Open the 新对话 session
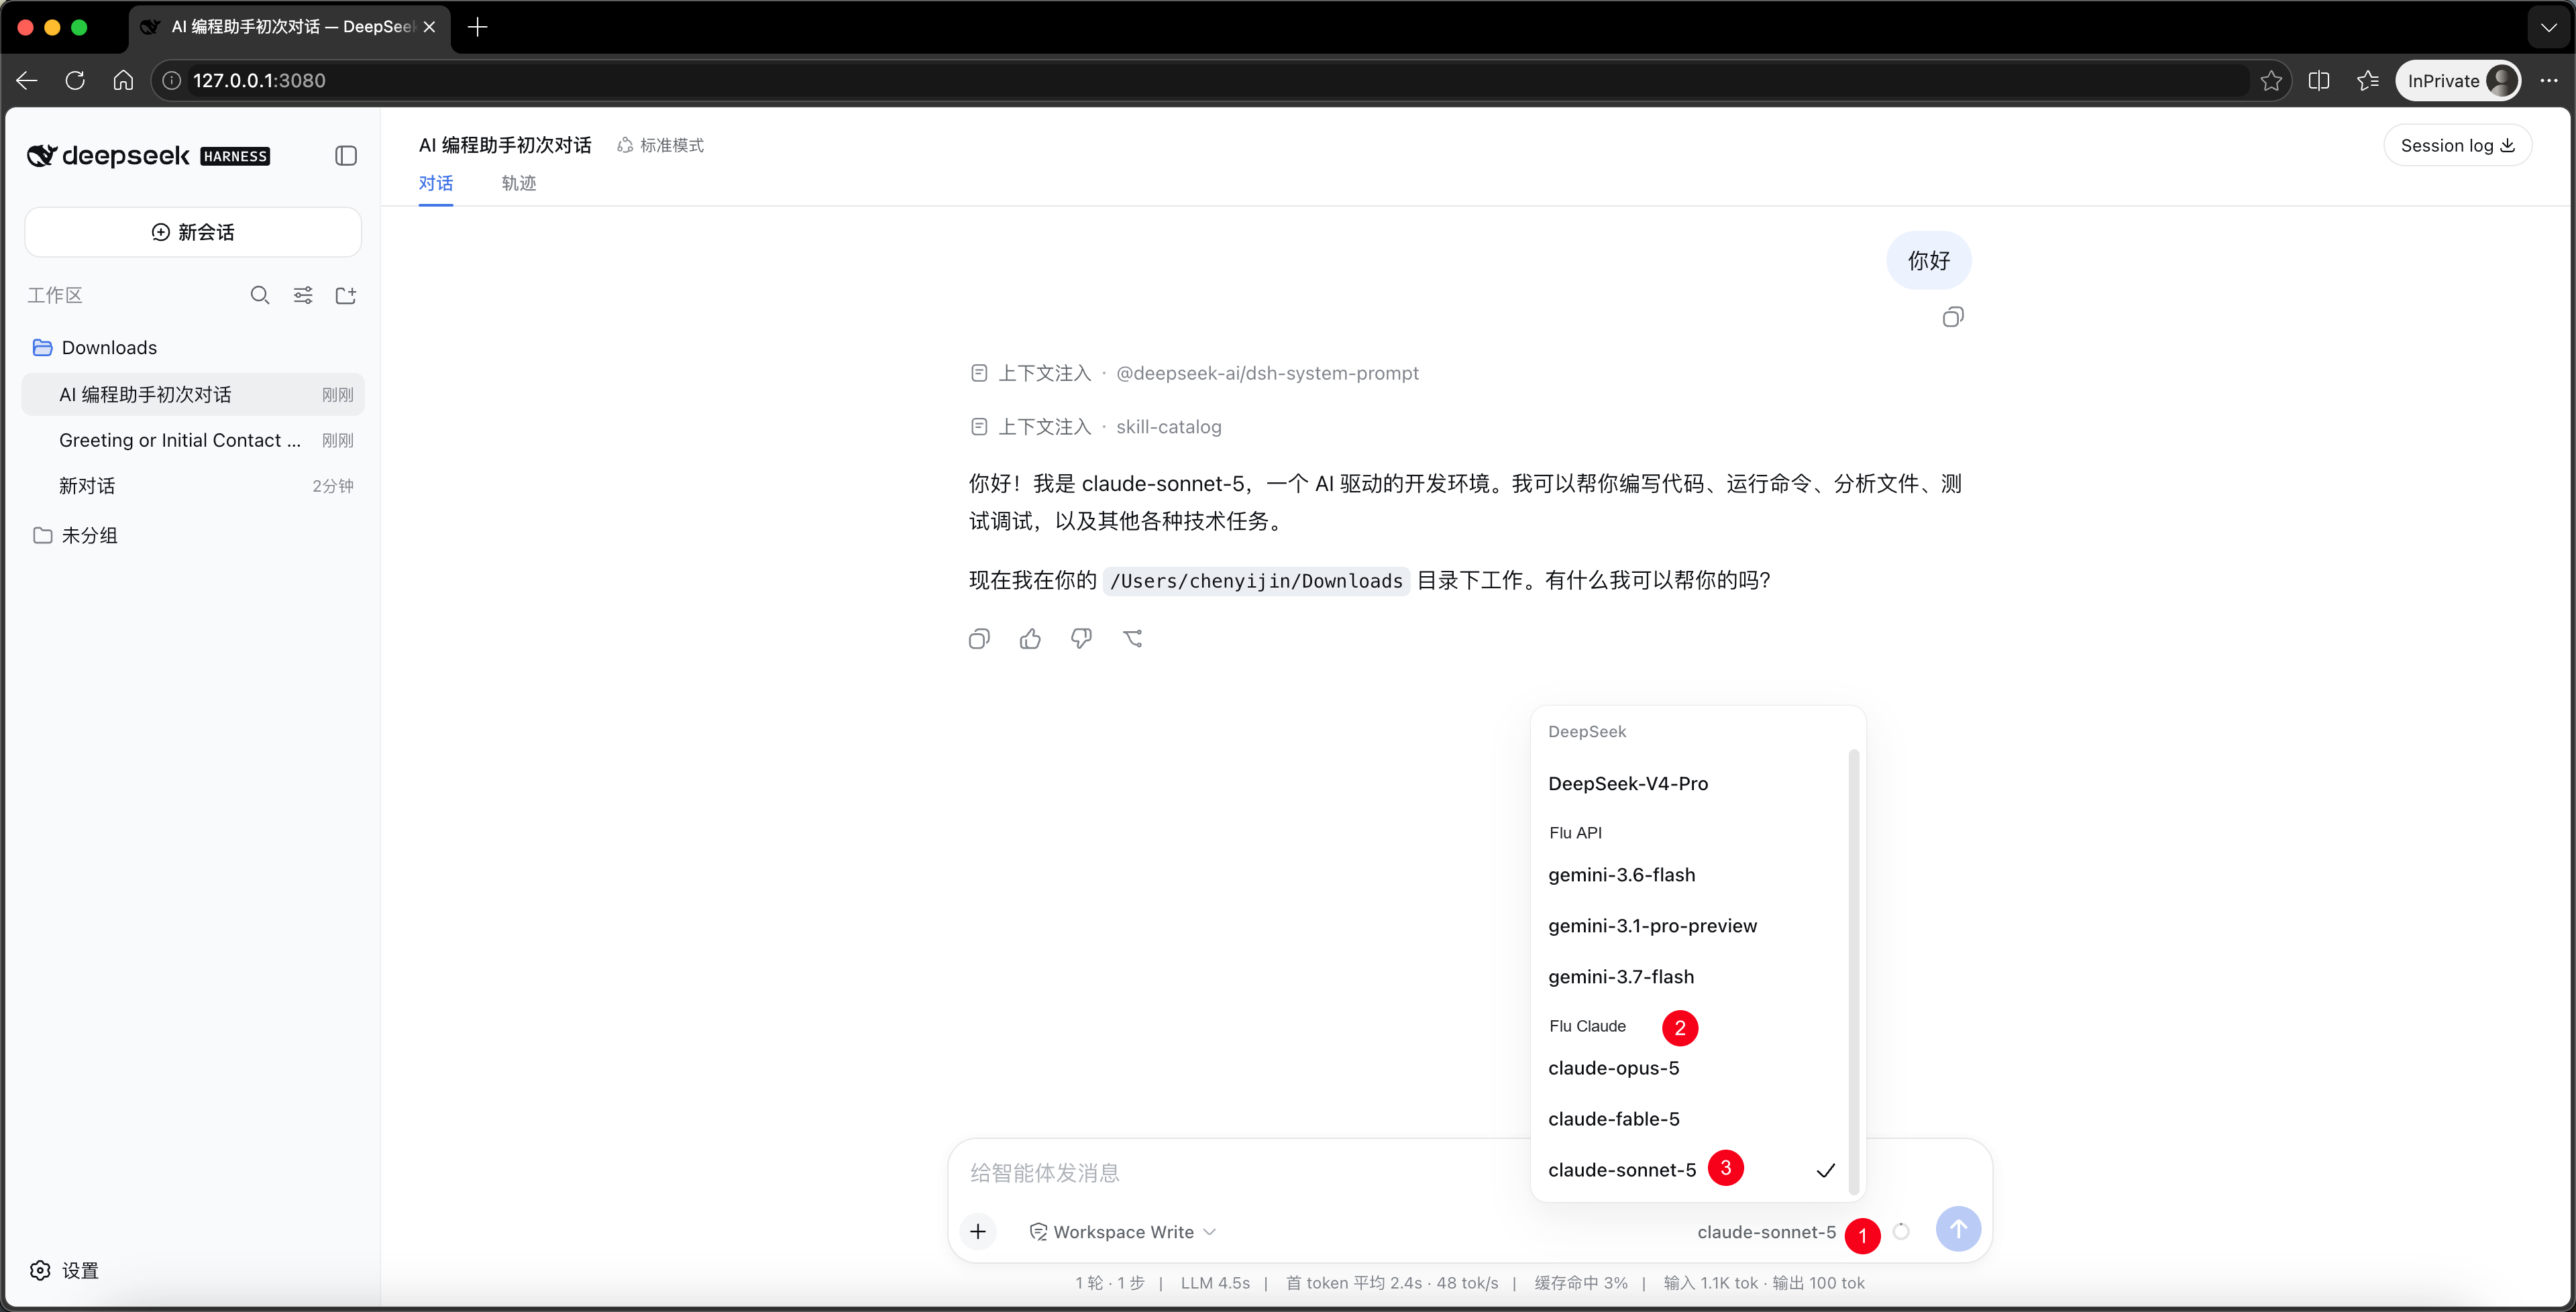Viewport: 2576px width, 1312px height. pos(193,486)
